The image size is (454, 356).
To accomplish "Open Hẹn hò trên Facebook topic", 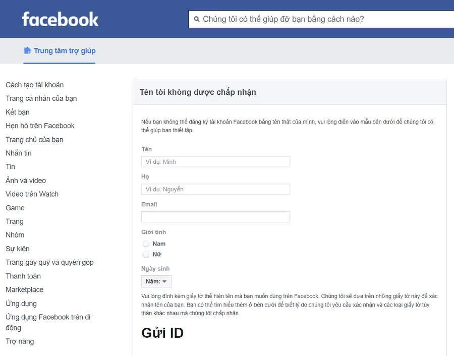I will click(x=40, y=126).
